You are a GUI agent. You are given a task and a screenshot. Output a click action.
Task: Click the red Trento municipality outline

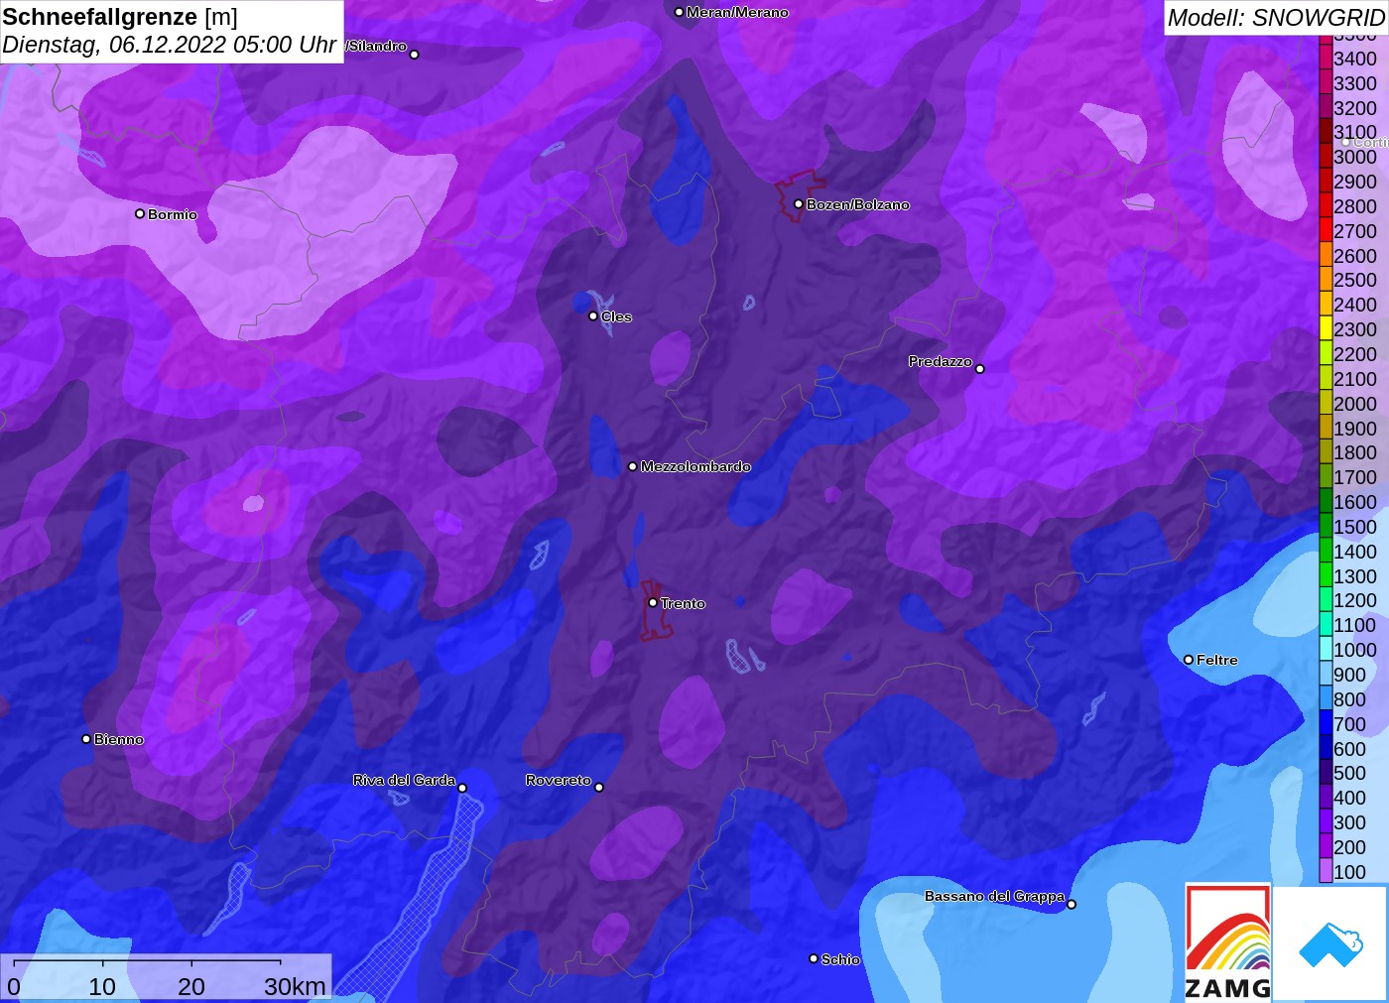tap(655, 610)
